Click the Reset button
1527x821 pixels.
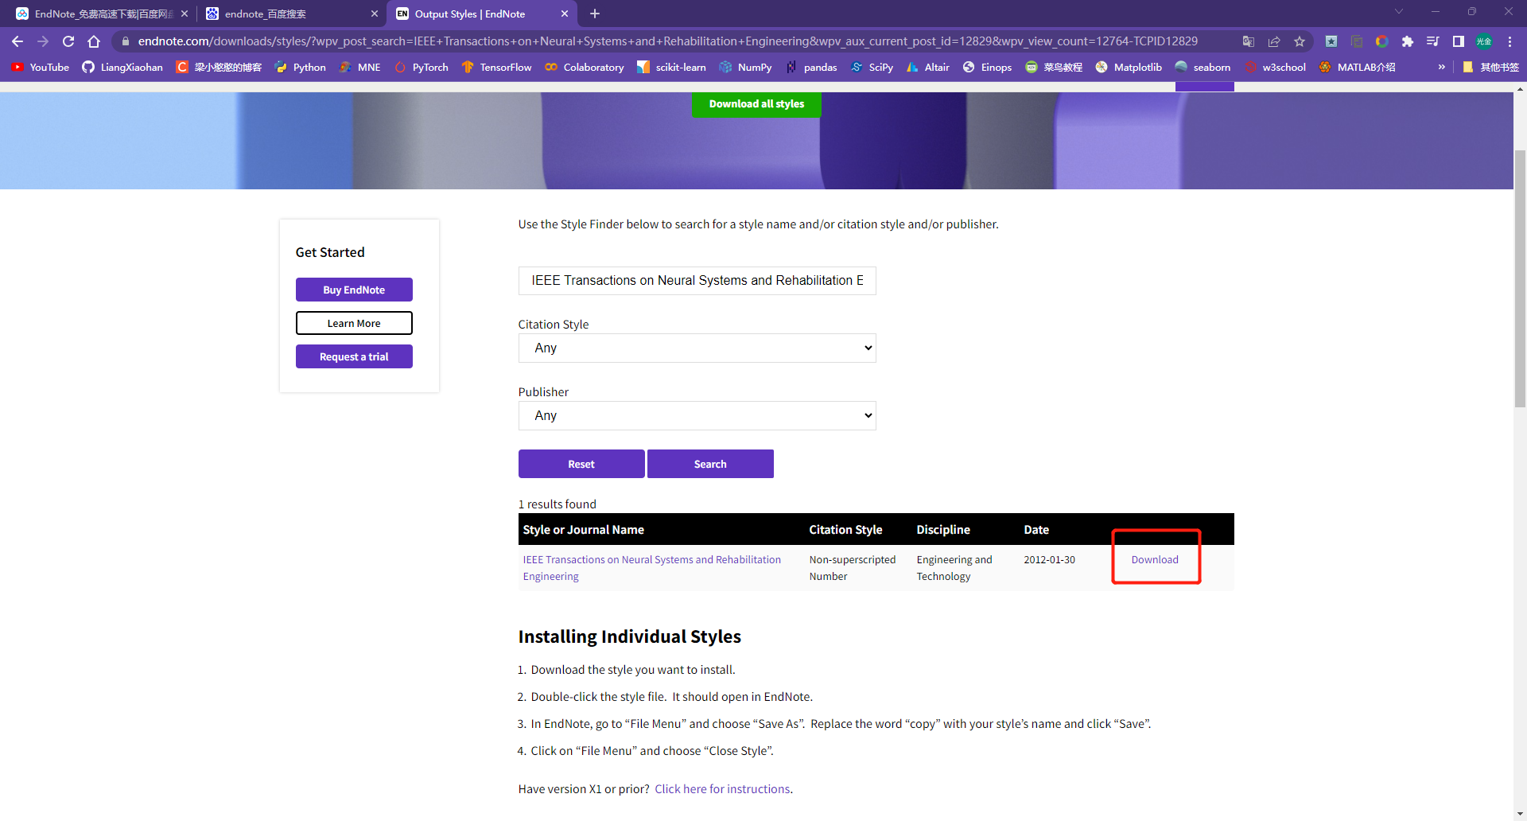[581, 464]
